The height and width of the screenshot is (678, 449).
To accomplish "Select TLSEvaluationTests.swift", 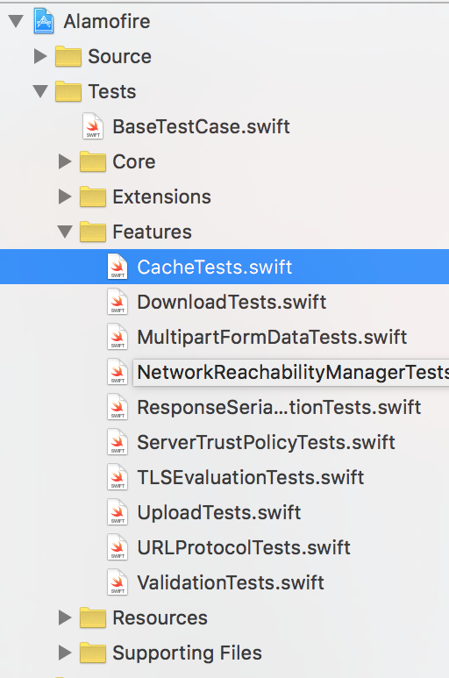I will pyautogui.click(x=250, y=477).
